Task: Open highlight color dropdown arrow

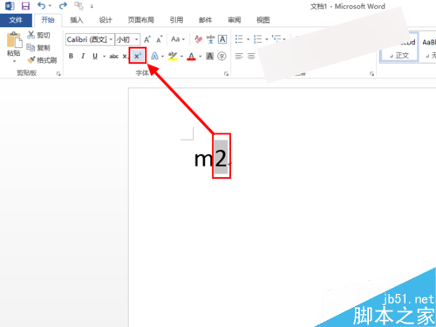Action: [x=181, y=56]
